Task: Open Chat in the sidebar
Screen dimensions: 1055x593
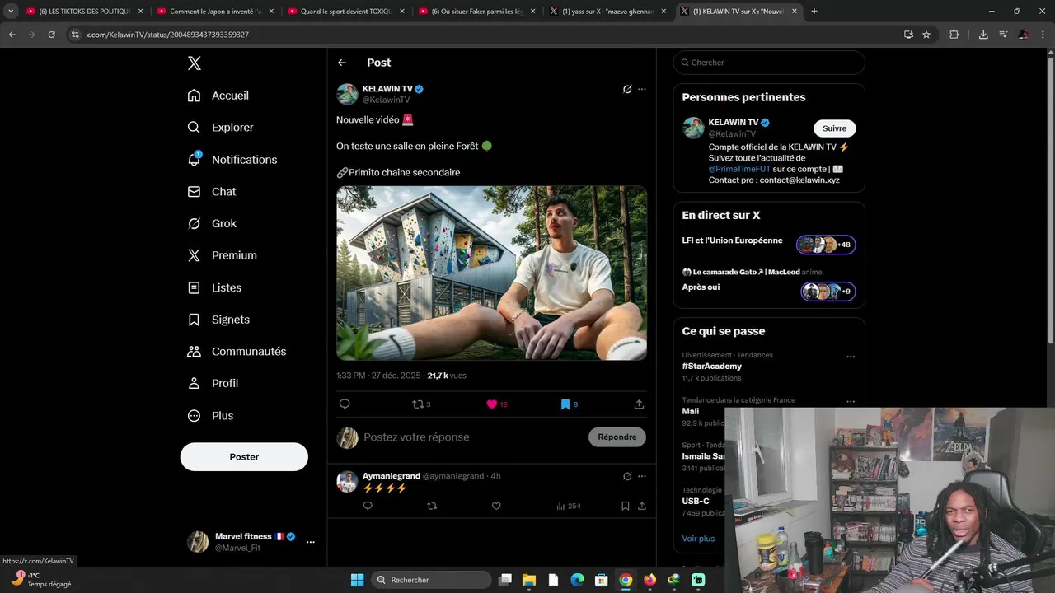Action: tap(211, 191)
